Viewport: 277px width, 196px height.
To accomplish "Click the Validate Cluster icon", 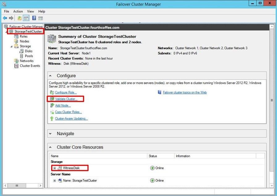I will pyautogui.click(x=52, y=99).
